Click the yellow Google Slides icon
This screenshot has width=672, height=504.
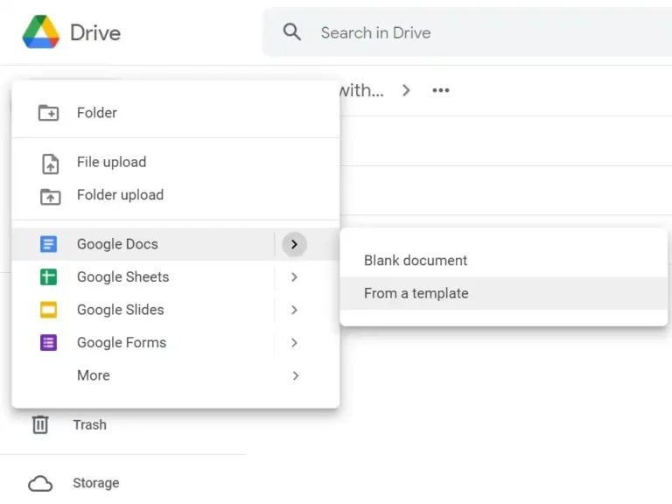48,310
